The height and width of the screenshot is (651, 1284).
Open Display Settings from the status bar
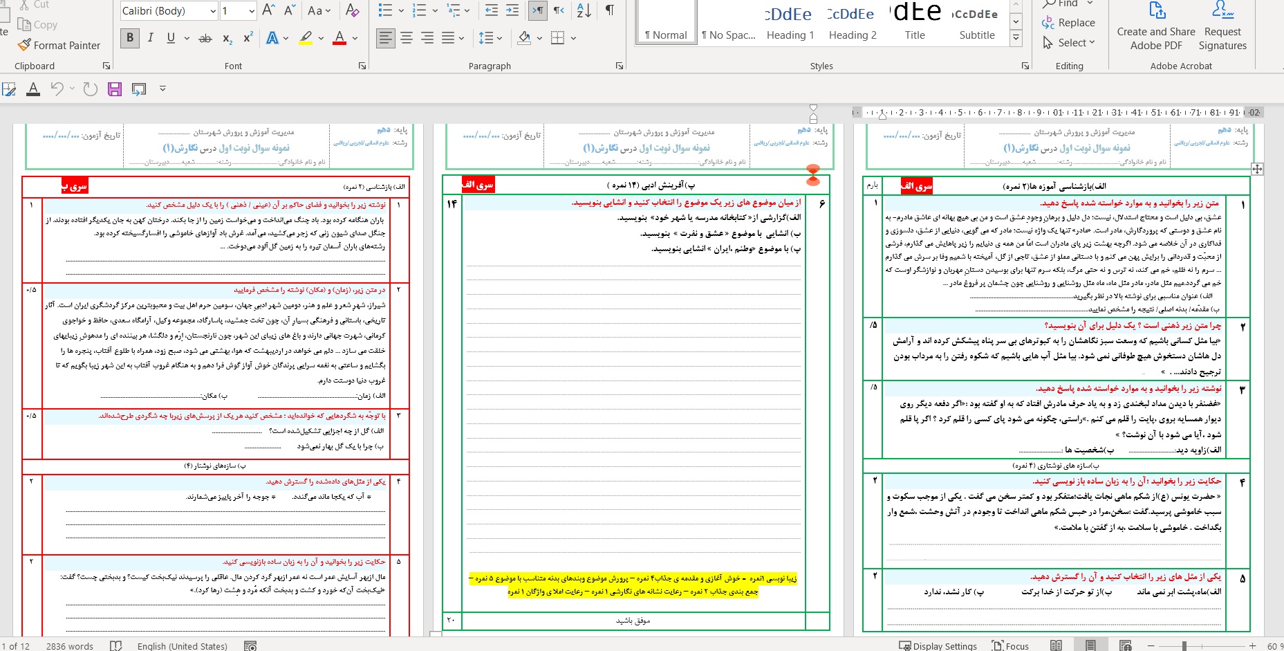(938, 645)
